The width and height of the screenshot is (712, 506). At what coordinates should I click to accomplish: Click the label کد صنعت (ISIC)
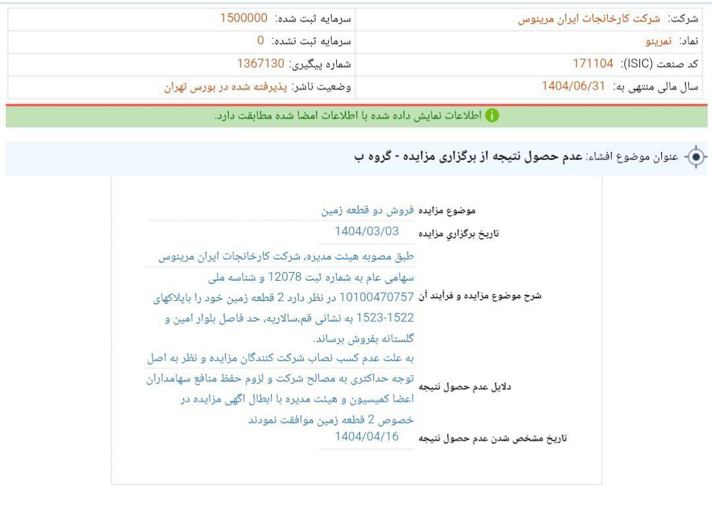coord(659,64)
